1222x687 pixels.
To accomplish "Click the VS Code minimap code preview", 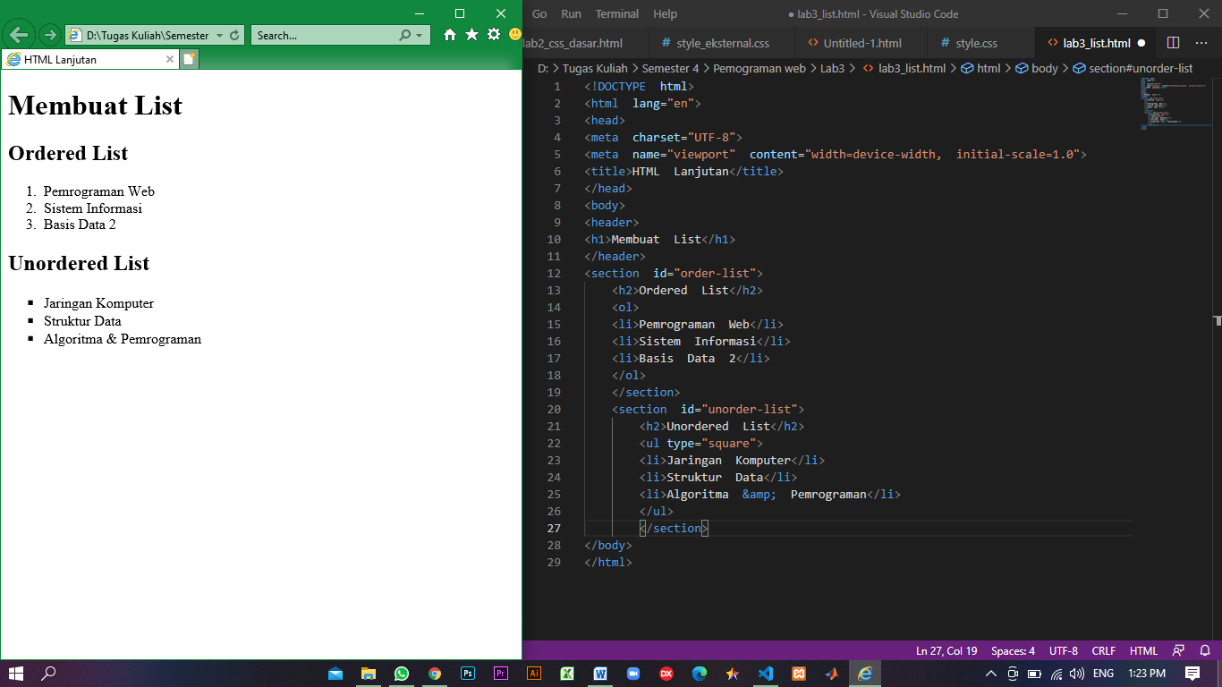I will [x=1175, y=103].
